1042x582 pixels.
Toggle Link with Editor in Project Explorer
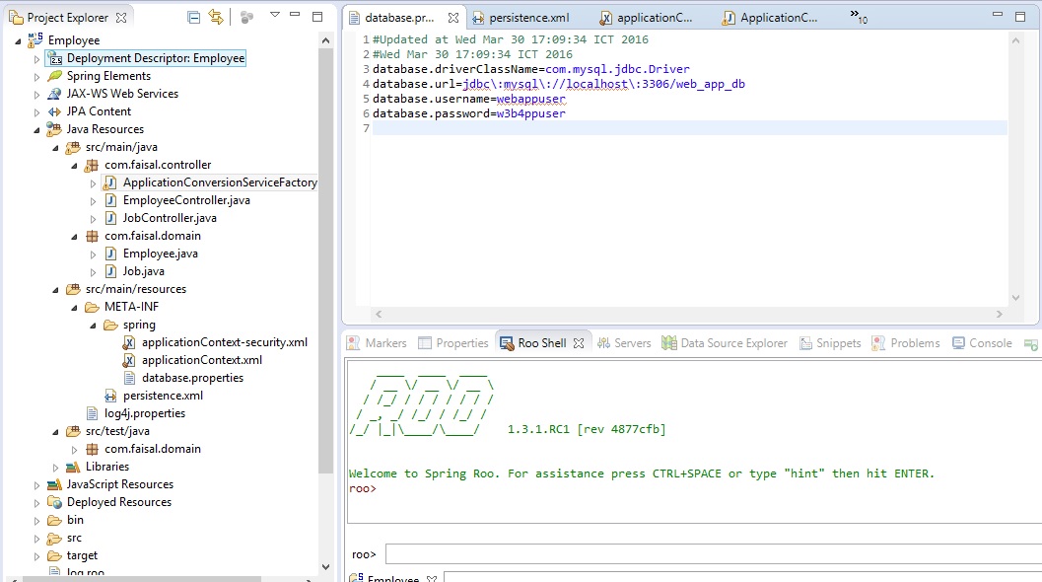[x=216, y=18]
